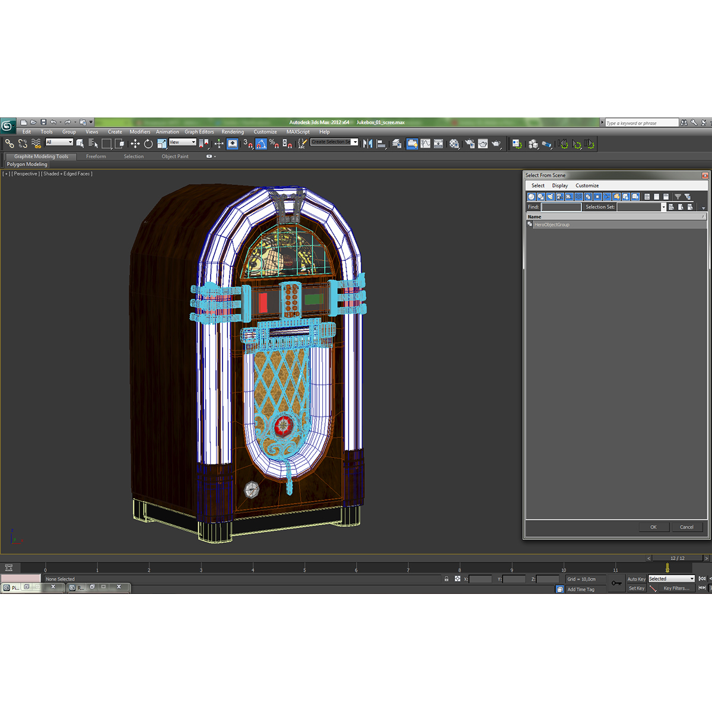Open the Render Setup dialog
The image size is (712, 712).
coord(469,143)
